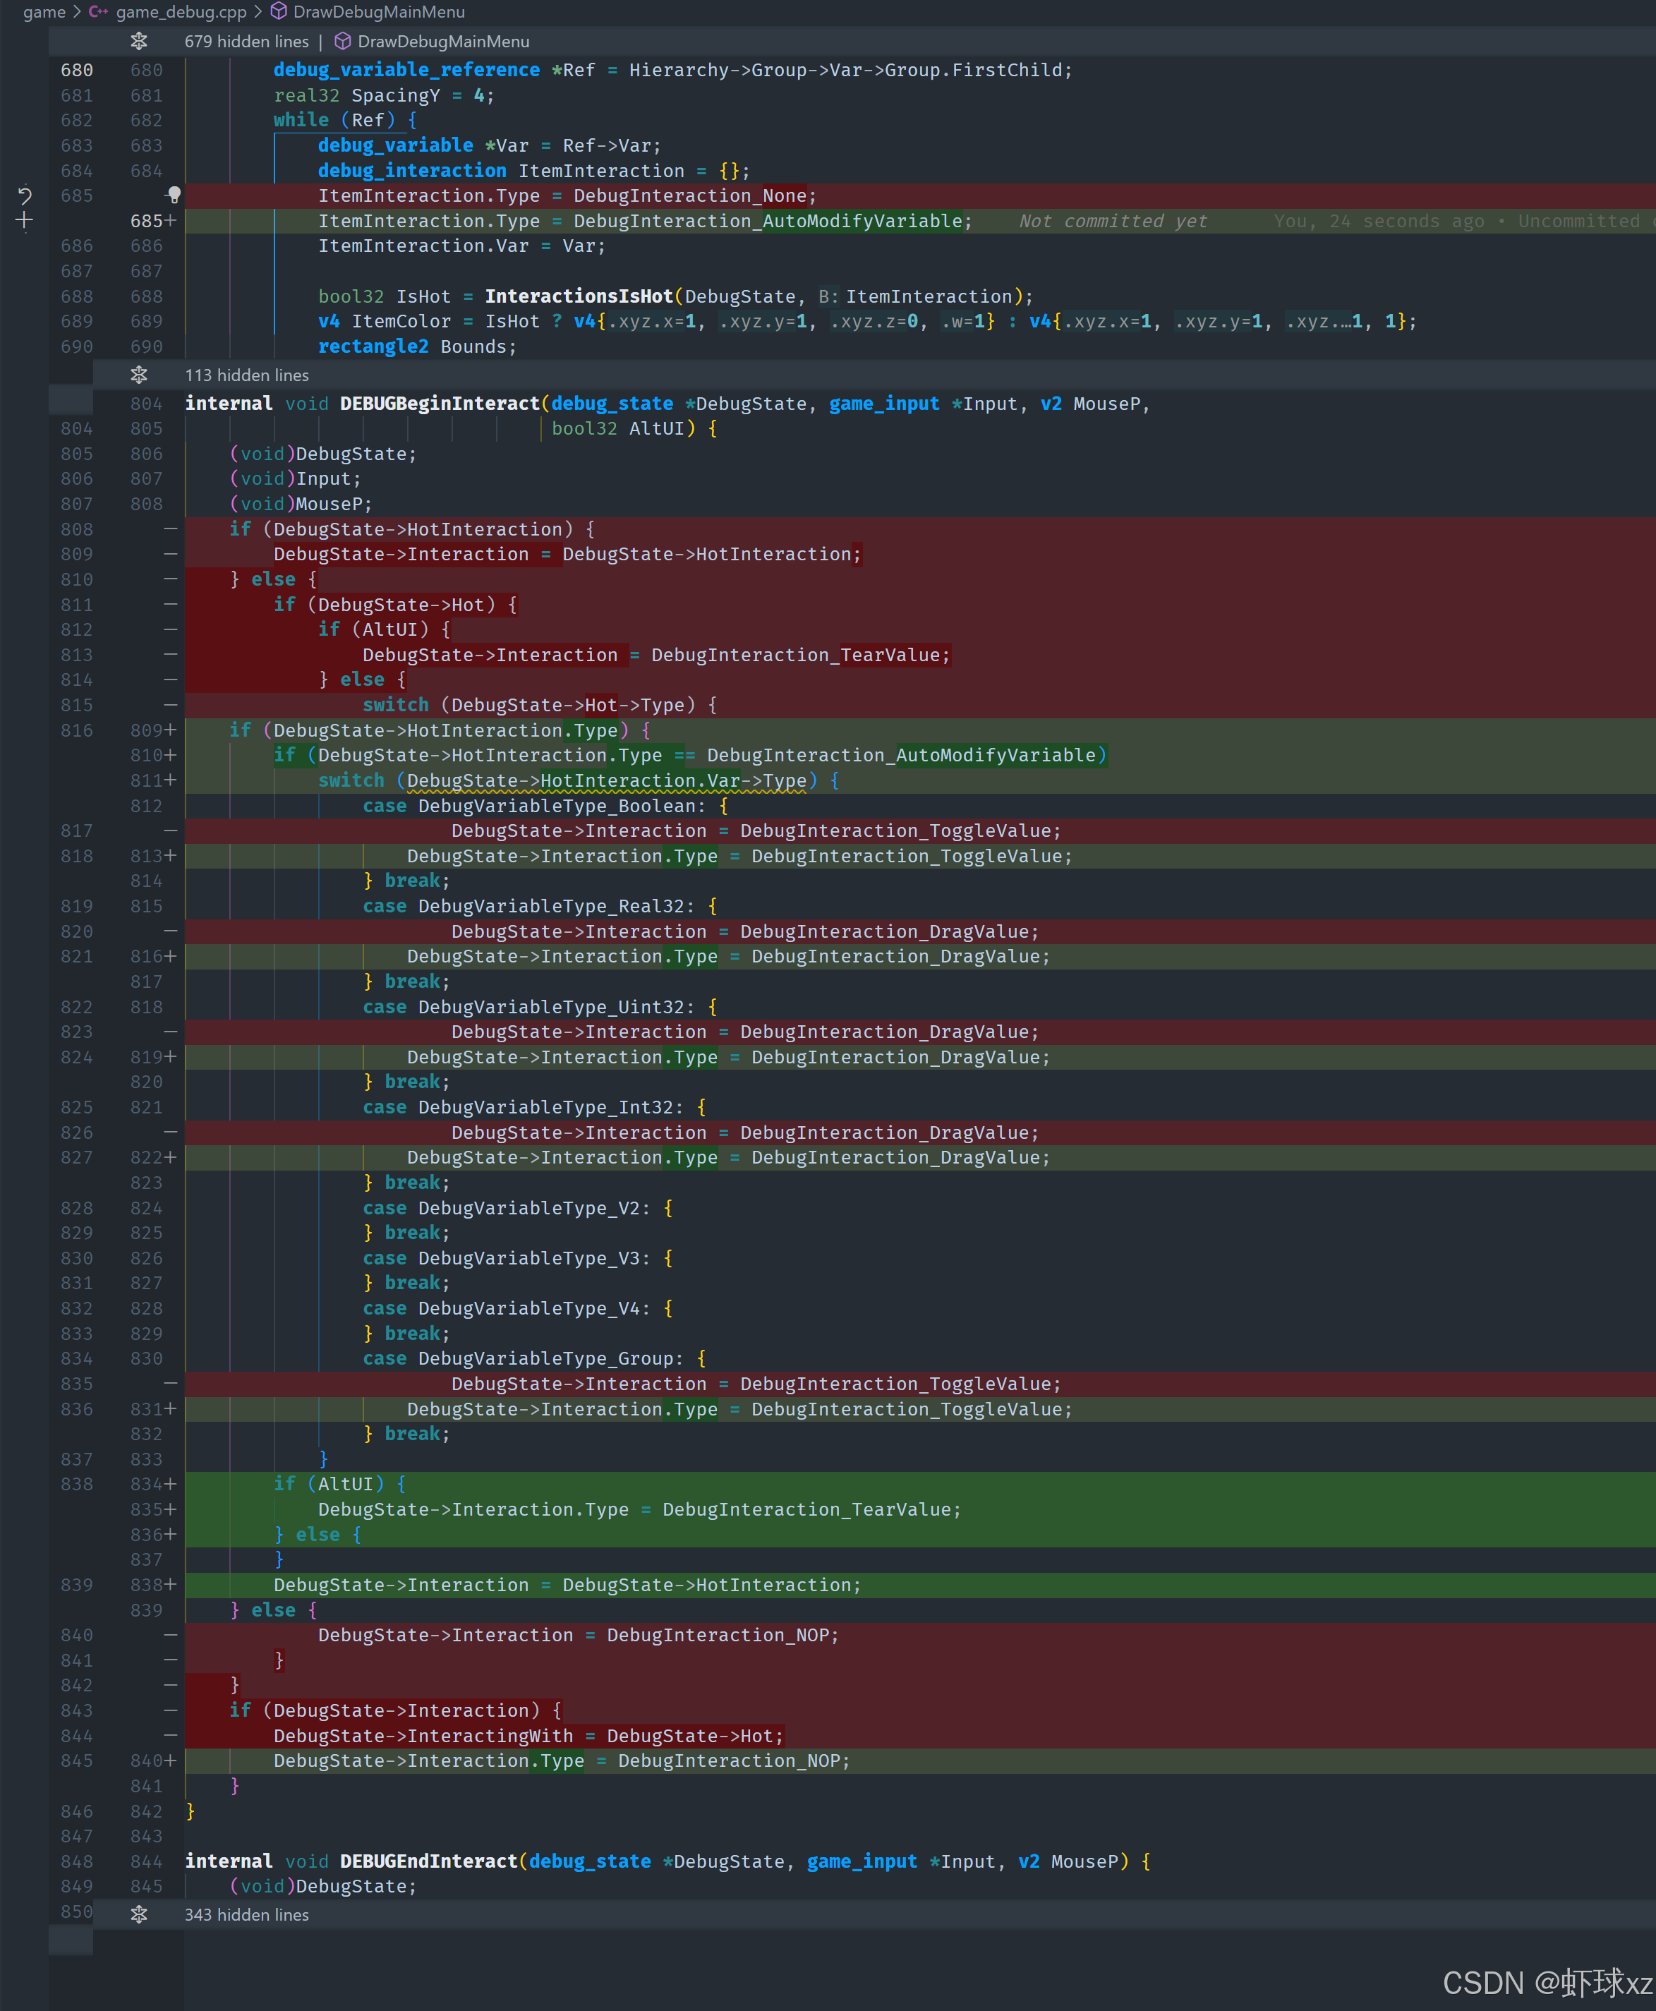Viewport: 1656px width, 2011px height.
Task: Open DrawDebugMainMenu breadcrumb symbol
Action: point(379,11)
